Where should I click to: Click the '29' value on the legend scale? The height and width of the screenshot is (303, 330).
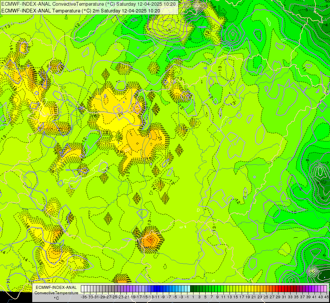[278, 297]
